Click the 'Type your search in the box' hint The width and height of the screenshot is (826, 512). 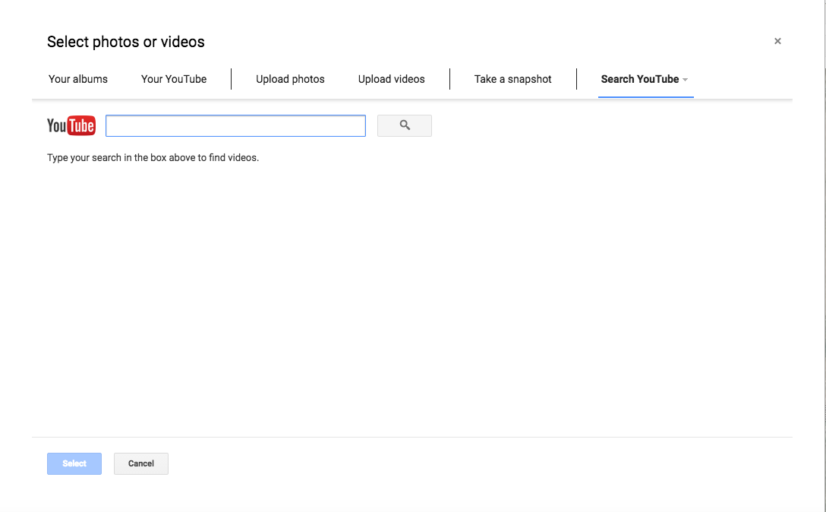[153, 158]
